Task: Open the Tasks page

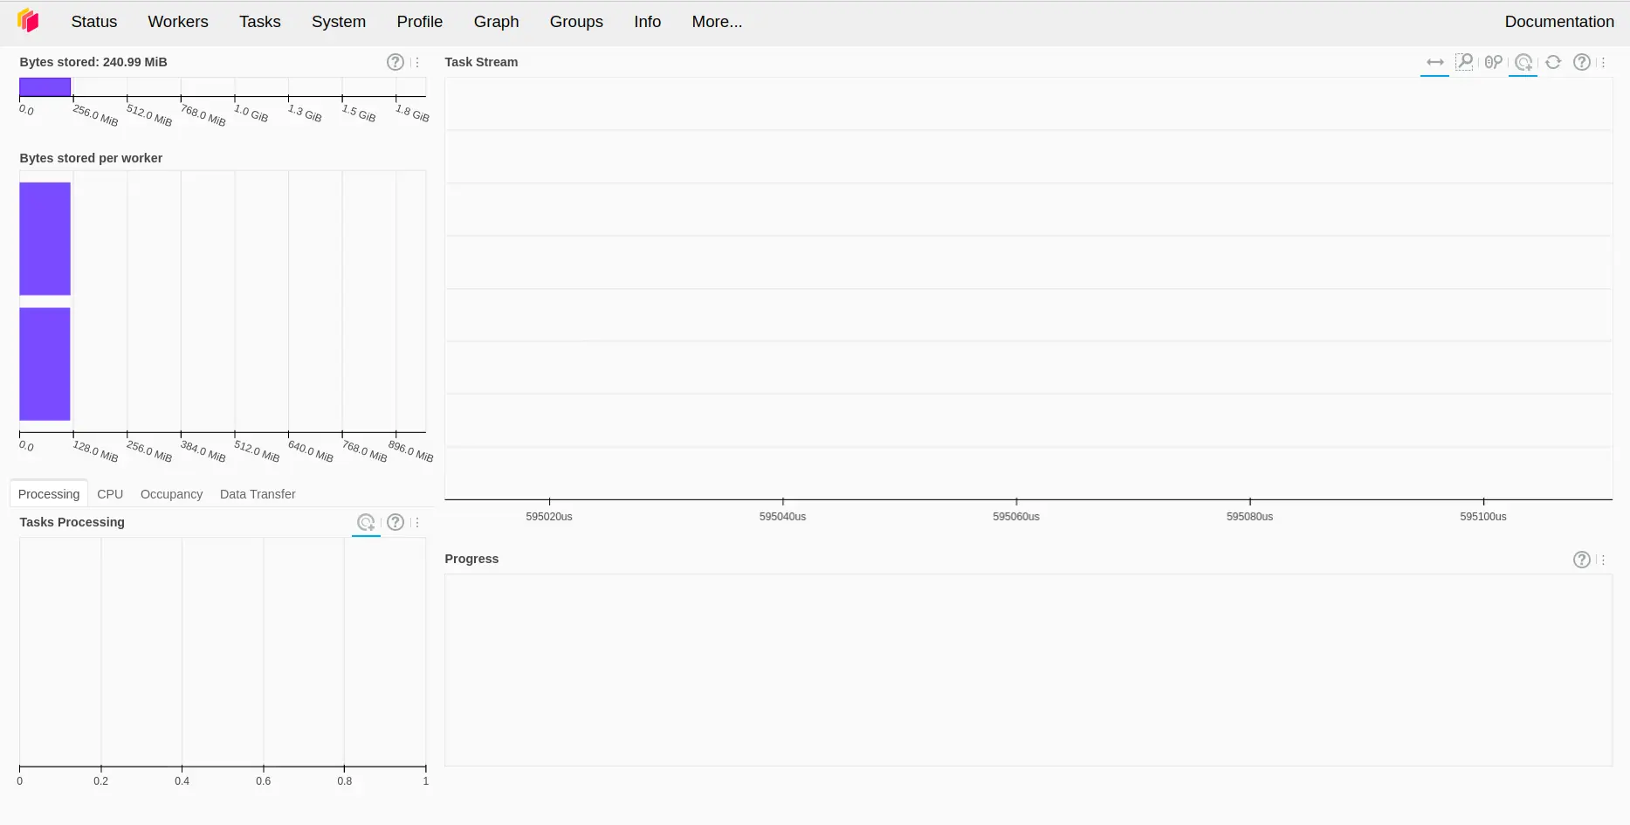Action: click(260, 22)
